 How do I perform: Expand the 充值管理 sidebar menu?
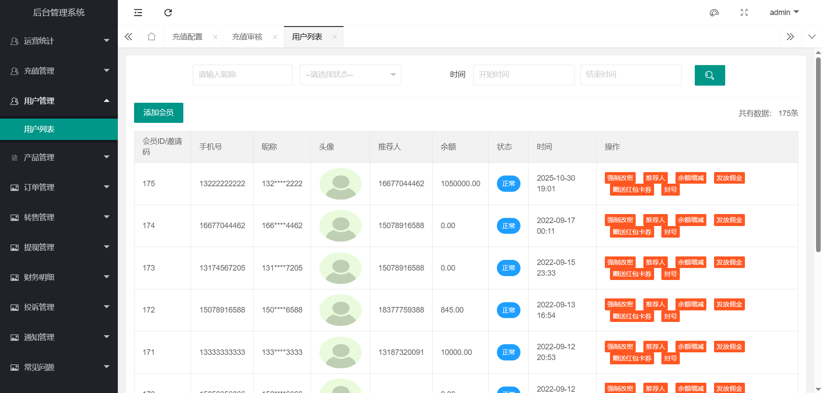click(x=59, y=71)
